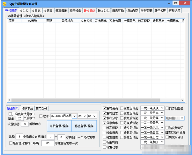192x155 pixels.
Task: Enable the 同步到签名 checkbox
Action: [x=167, y=108]
